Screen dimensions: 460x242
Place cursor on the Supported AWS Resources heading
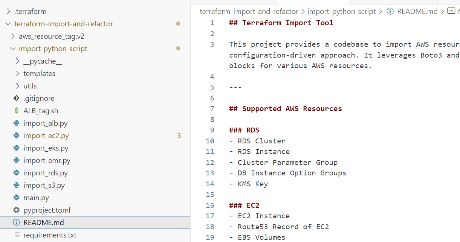pos(292,109)
